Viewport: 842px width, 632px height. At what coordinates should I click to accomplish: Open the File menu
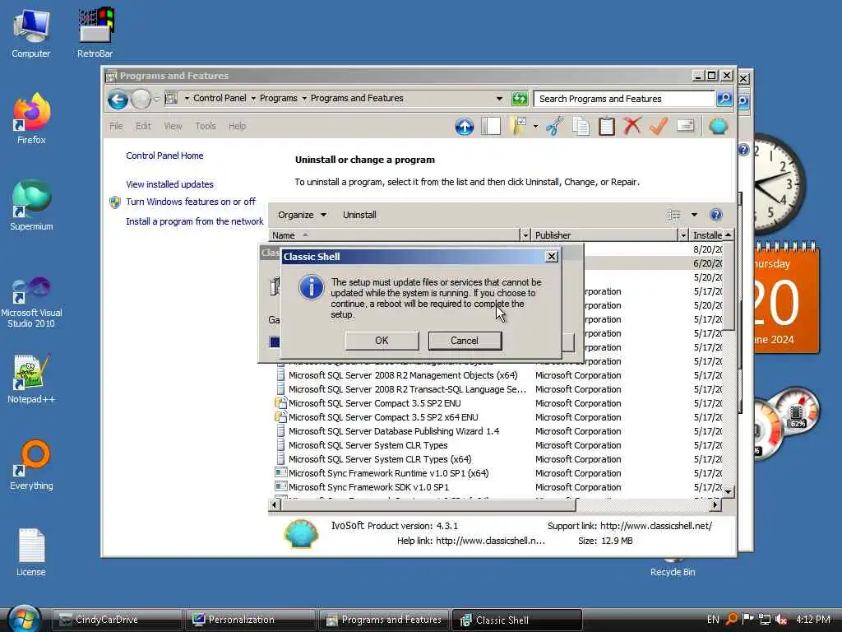(x=116, y=126)
